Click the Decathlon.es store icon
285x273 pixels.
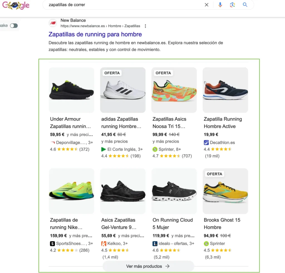click(206, 142)
